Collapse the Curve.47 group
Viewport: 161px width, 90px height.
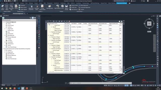49,44
